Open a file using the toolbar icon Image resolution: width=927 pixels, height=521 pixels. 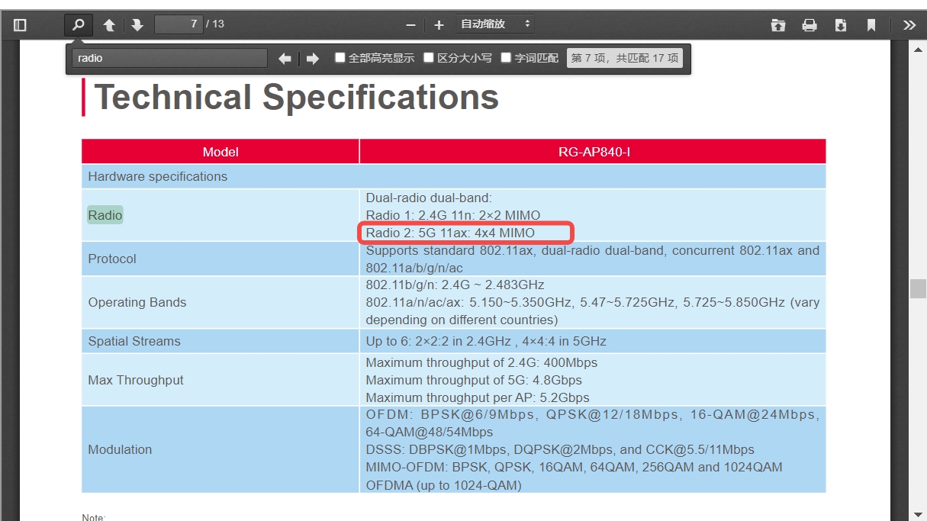[778, 25]
